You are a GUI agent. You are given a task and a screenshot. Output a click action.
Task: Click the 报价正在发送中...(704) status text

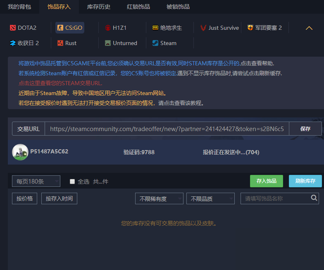[x=231, y=152]
